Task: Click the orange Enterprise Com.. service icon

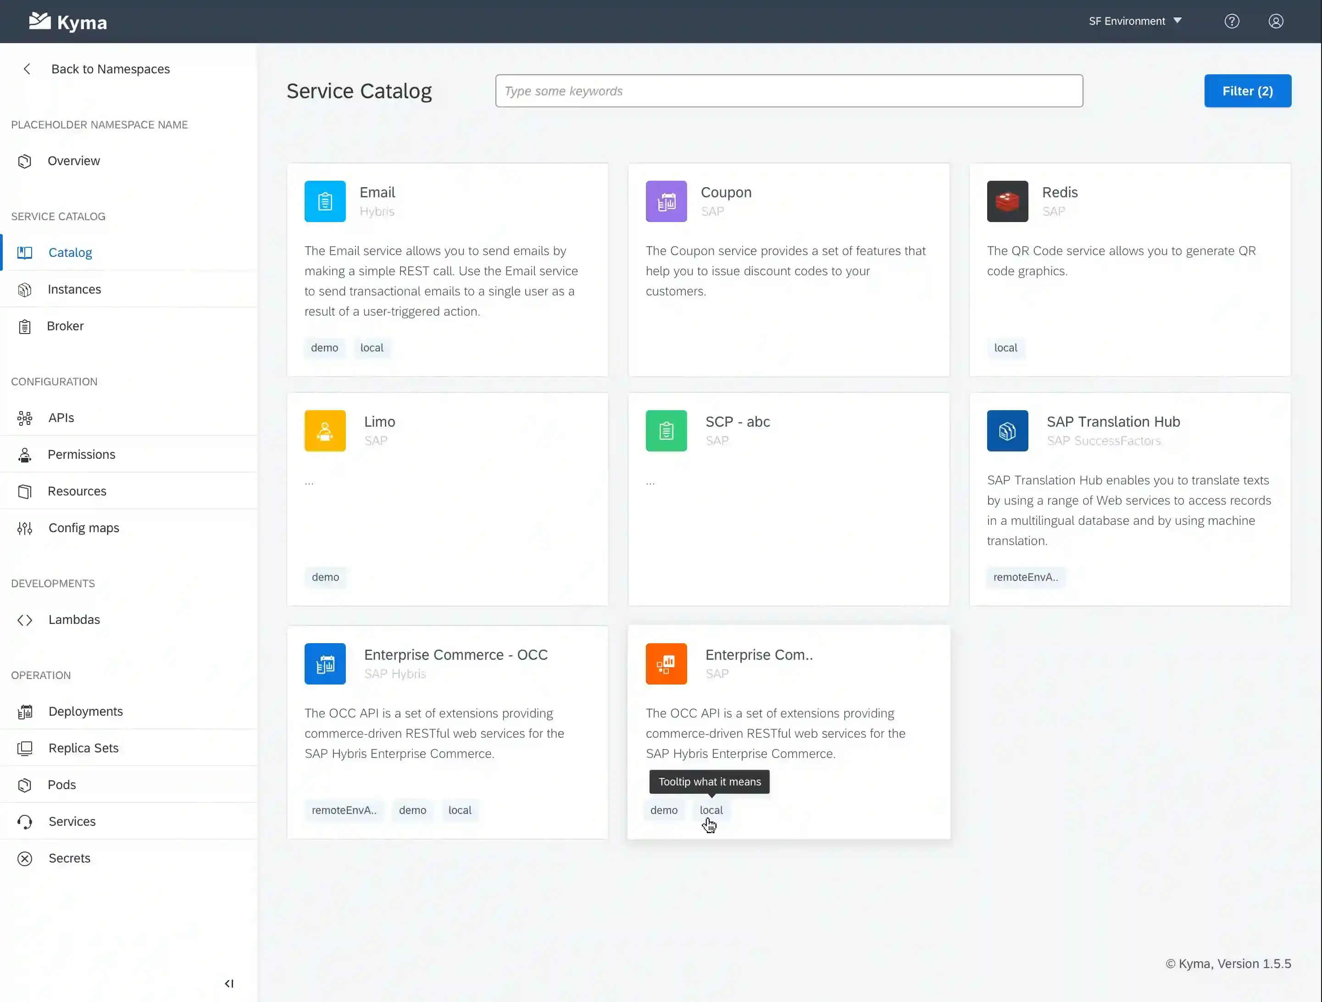Action: (666, 663)
